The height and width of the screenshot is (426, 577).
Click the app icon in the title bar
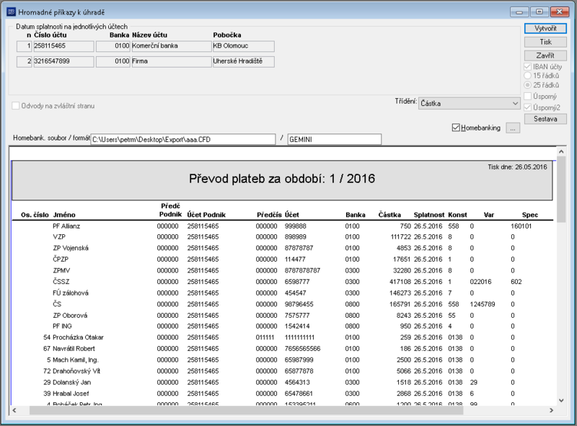pos(12,12)
